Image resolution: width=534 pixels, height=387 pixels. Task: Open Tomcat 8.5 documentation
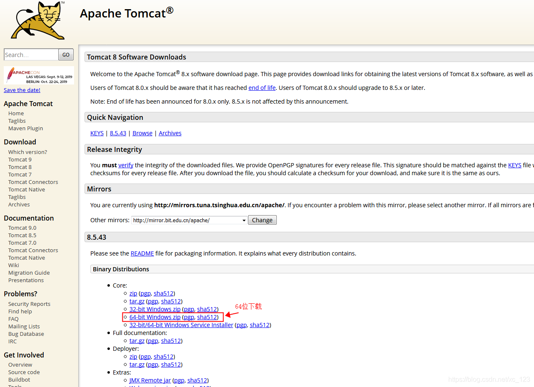22,236
